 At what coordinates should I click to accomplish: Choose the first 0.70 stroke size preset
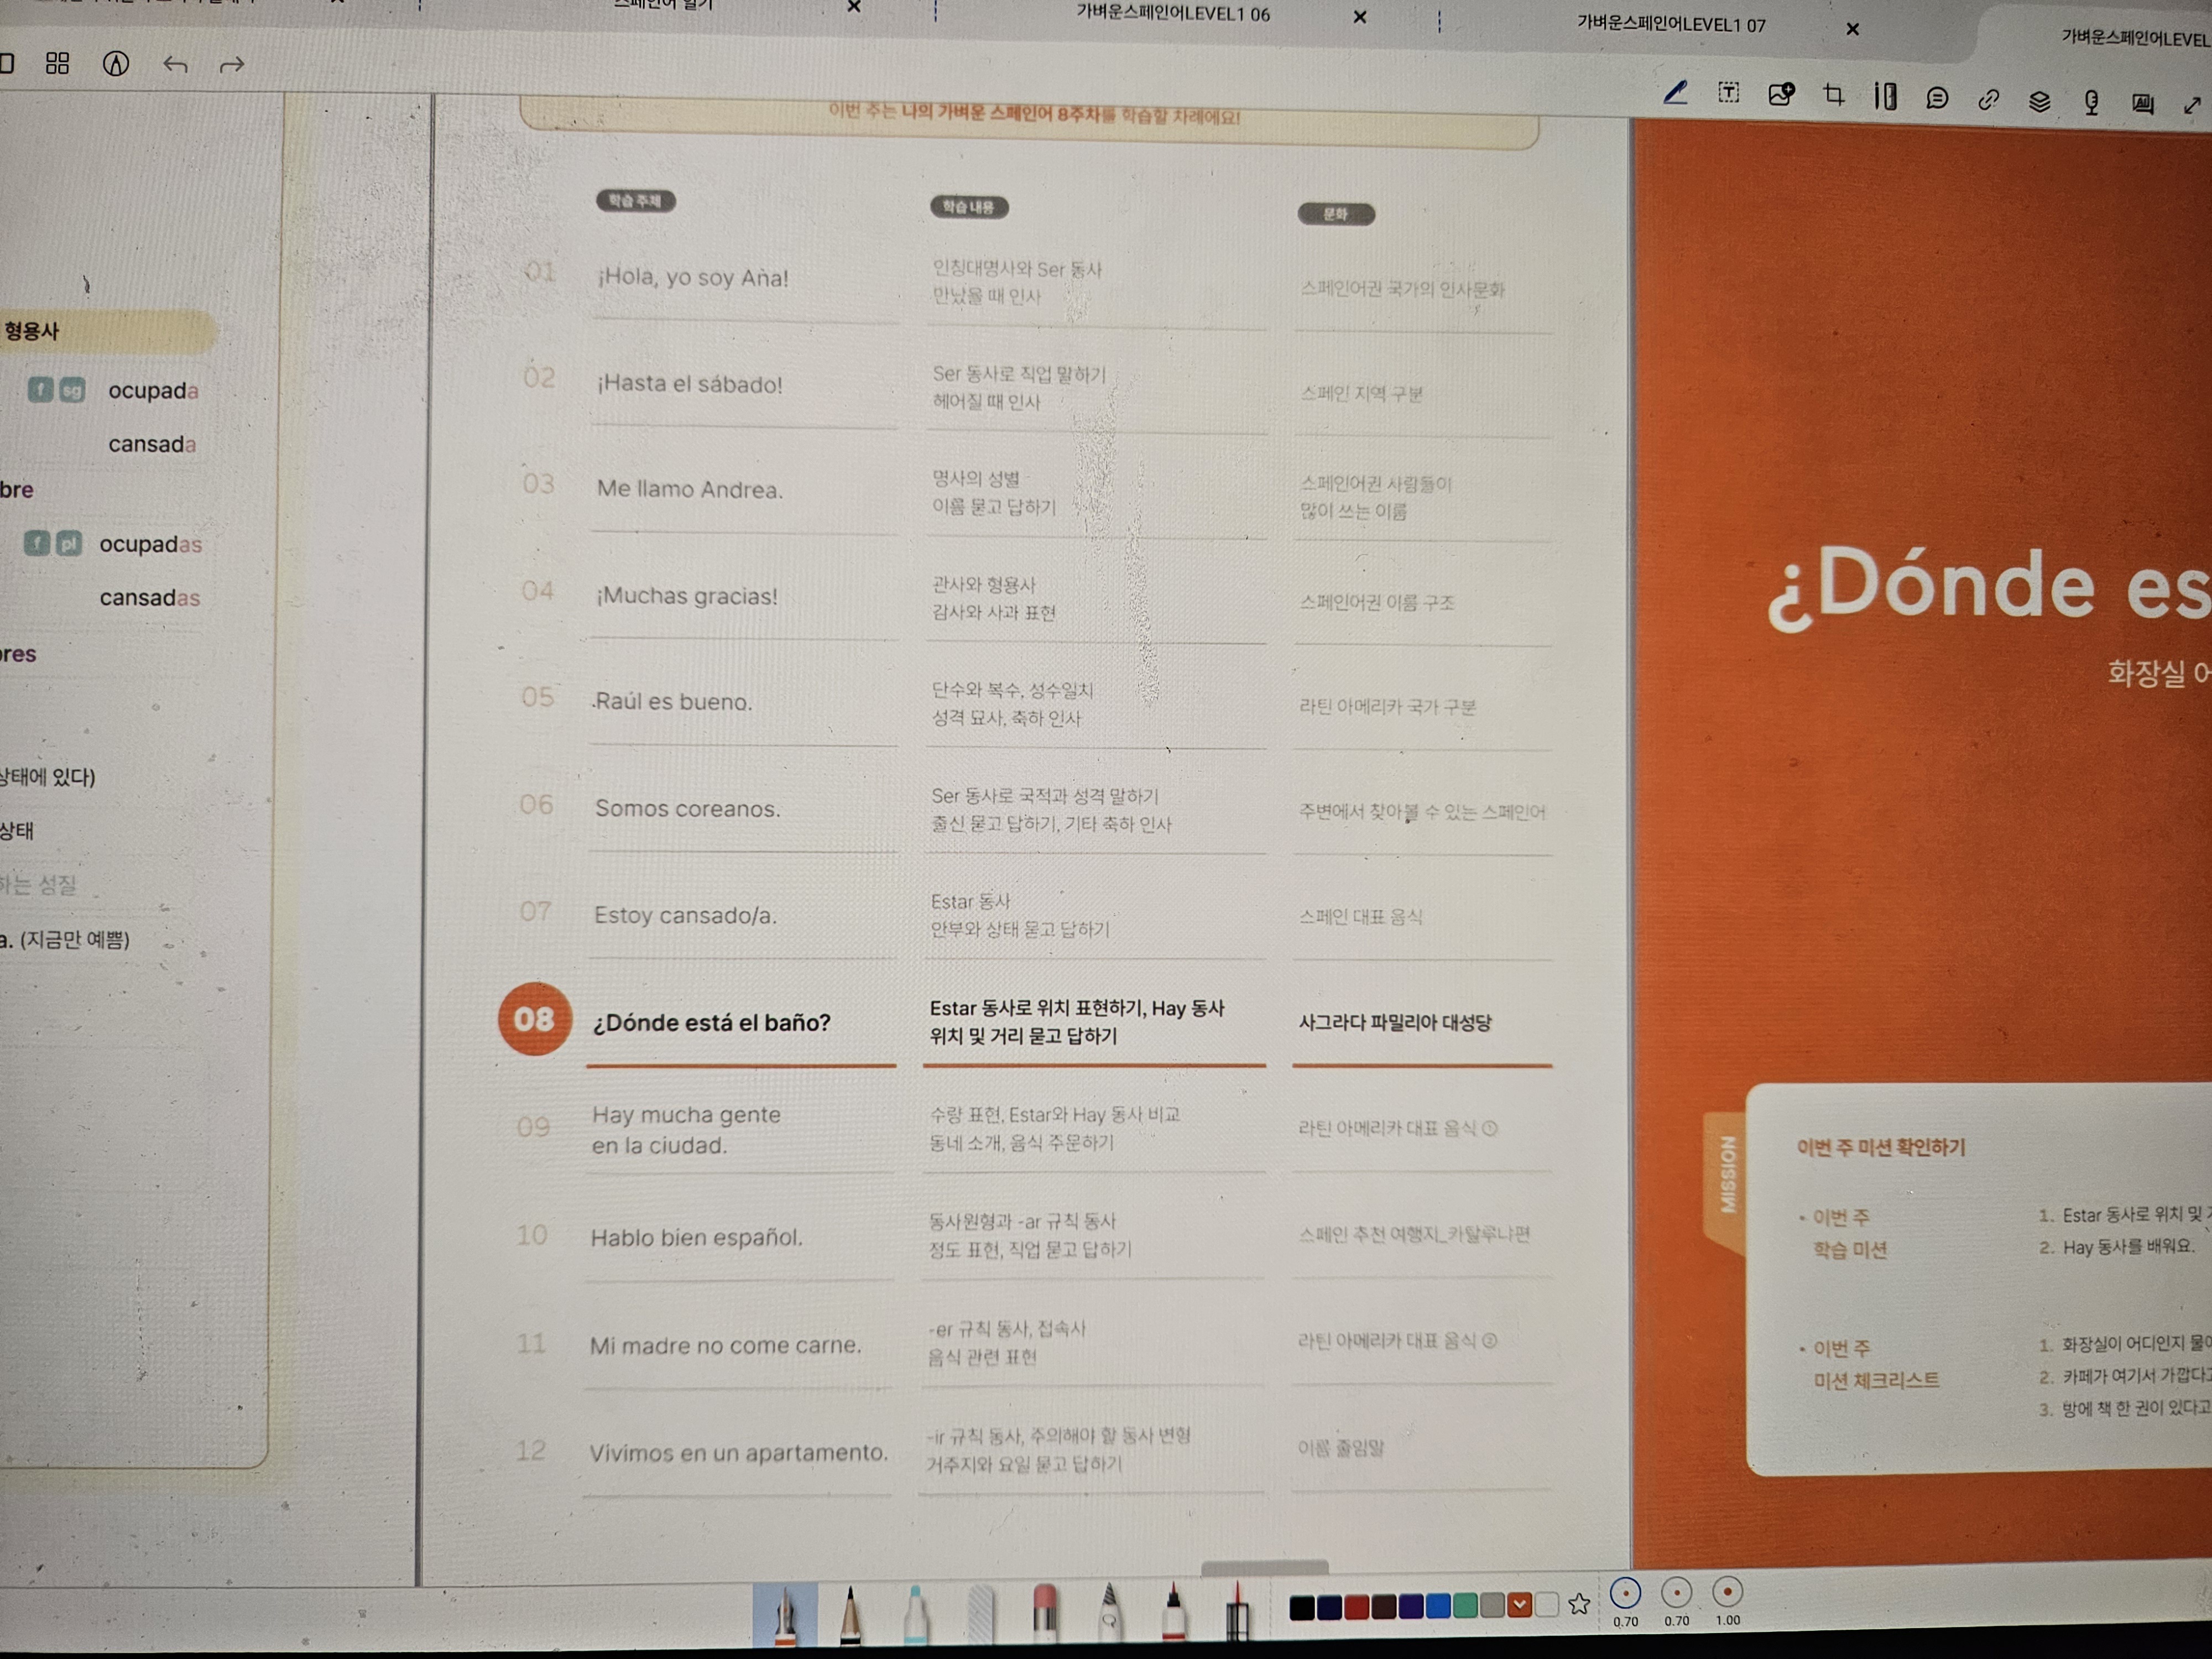click(1625, 1593)
